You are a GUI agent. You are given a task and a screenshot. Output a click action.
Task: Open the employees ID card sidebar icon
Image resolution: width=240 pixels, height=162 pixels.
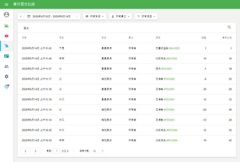(7, 56)
